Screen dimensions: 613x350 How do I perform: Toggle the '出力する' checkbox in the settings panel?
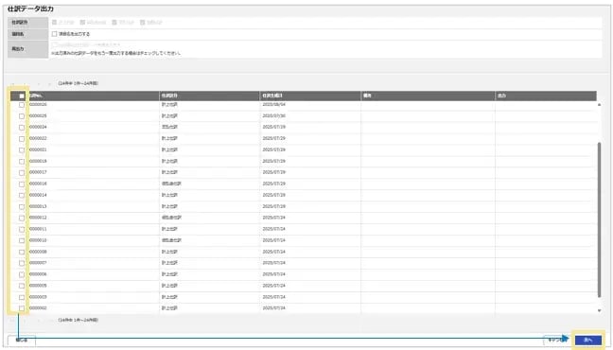54,34
